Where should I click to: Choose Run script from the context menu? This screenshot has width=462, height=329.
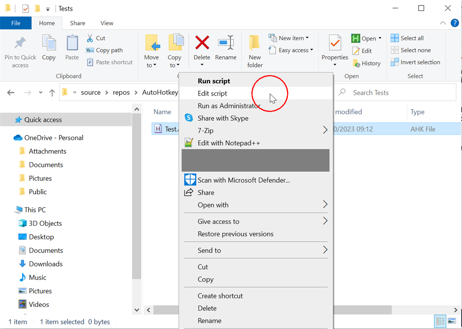pyautogui.click(x=213, y=81)
